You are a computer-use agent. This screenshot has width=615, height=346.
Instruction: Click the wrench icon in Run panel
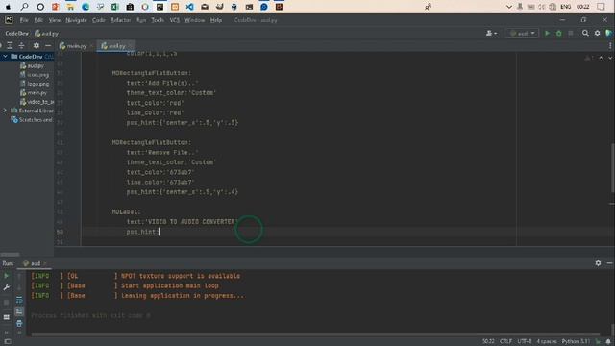[x=7, y=287]
